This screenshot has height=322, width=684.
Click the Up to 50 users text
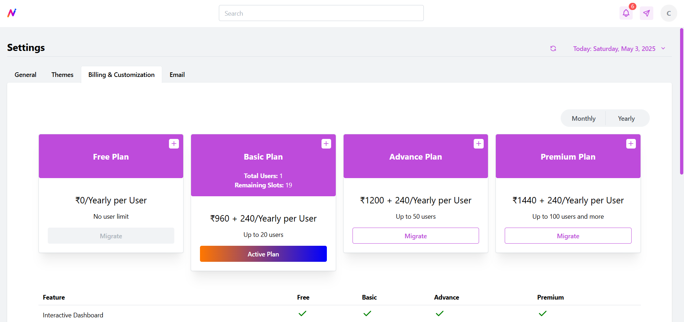(x=416, y=217)
